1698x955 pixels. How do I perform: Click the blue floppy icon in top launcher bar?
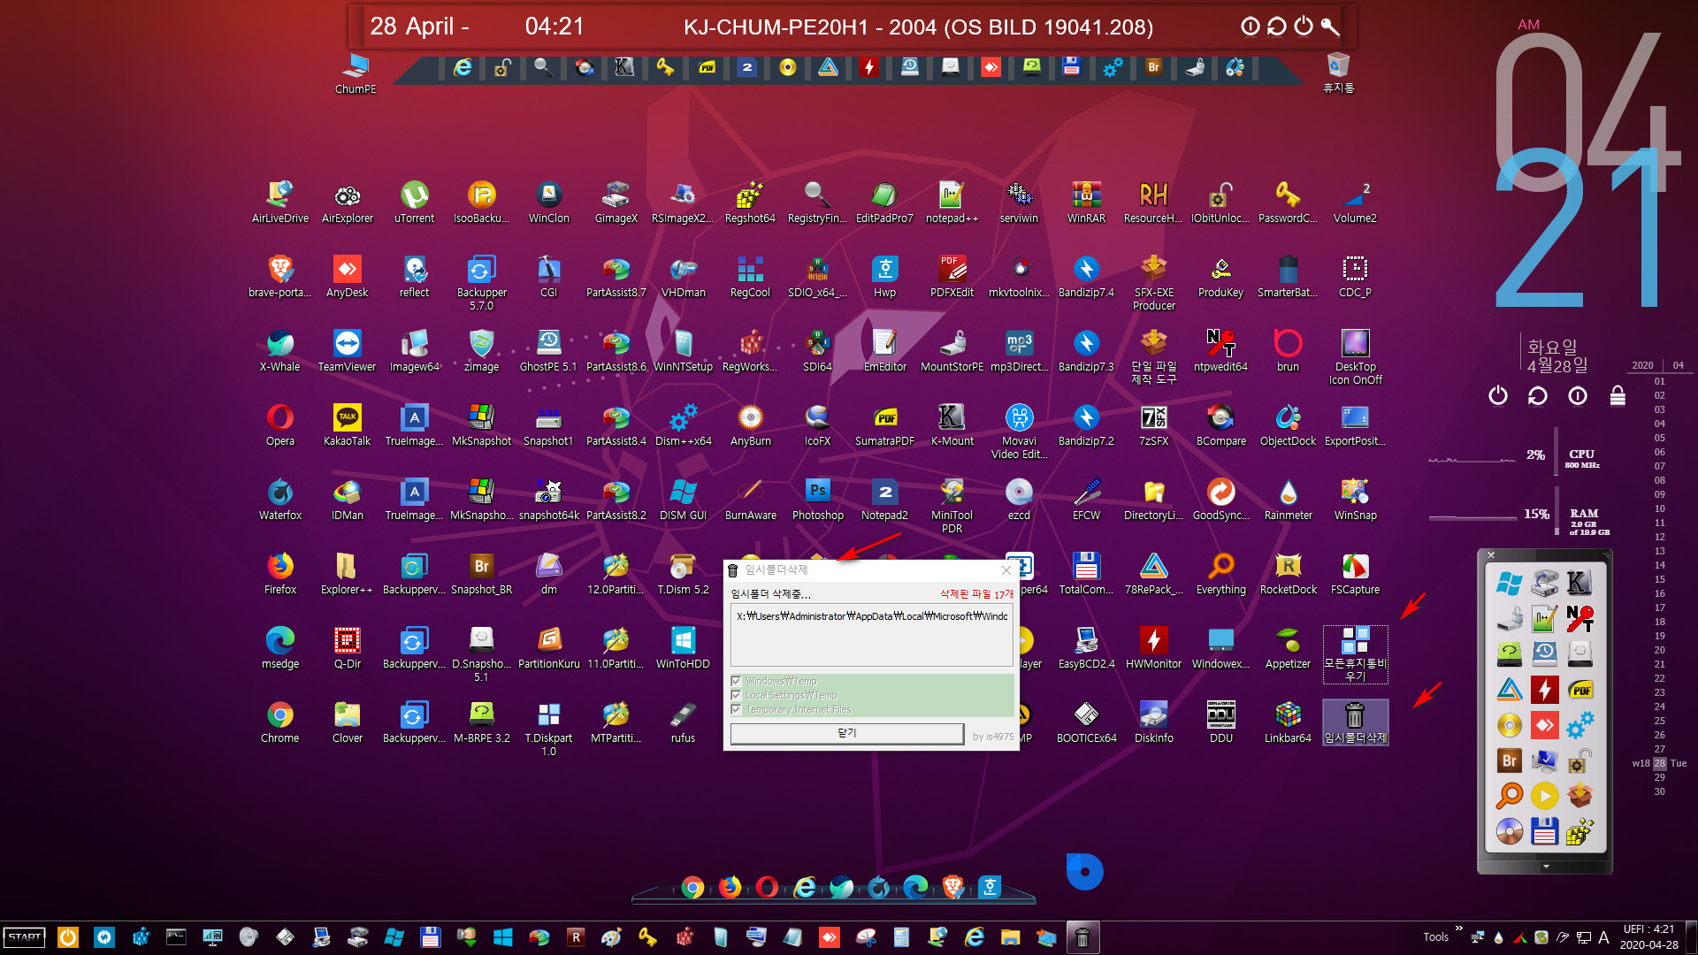click(x=1071, y=67)
